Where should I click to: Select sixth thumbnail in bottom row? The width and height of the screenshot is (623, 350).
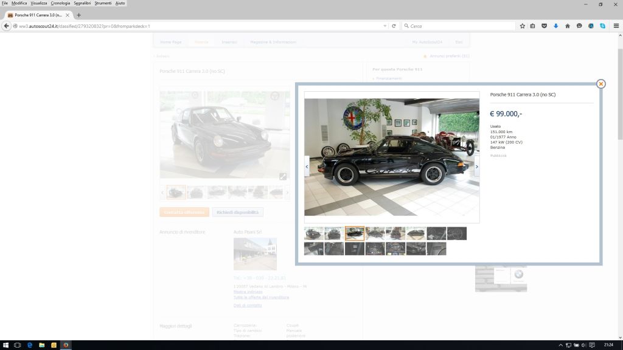pyautogui.click(x=416, y=249)
